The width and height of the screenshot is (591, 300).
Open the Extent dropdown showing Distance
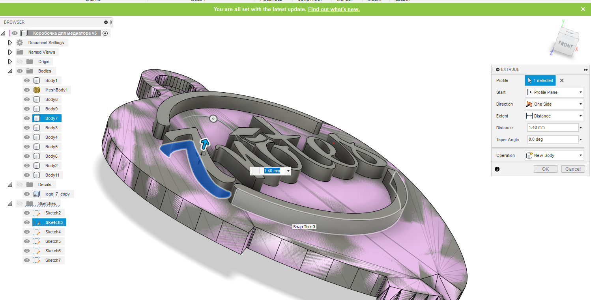pos(554,116)
